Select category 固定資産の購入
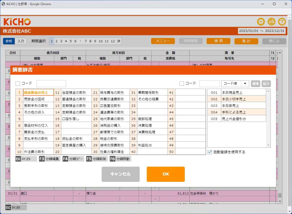This screenshot has width=292, height=214. point(76,145)
